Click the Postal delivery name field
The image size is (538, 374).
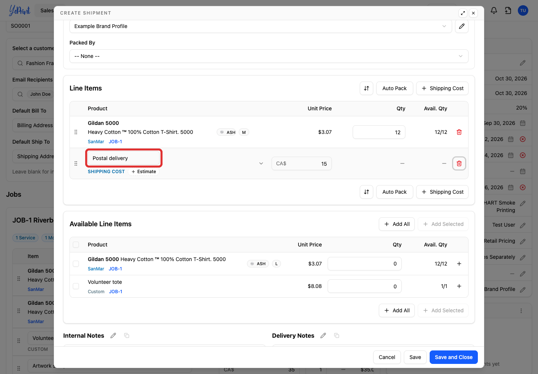click(124, 158)
